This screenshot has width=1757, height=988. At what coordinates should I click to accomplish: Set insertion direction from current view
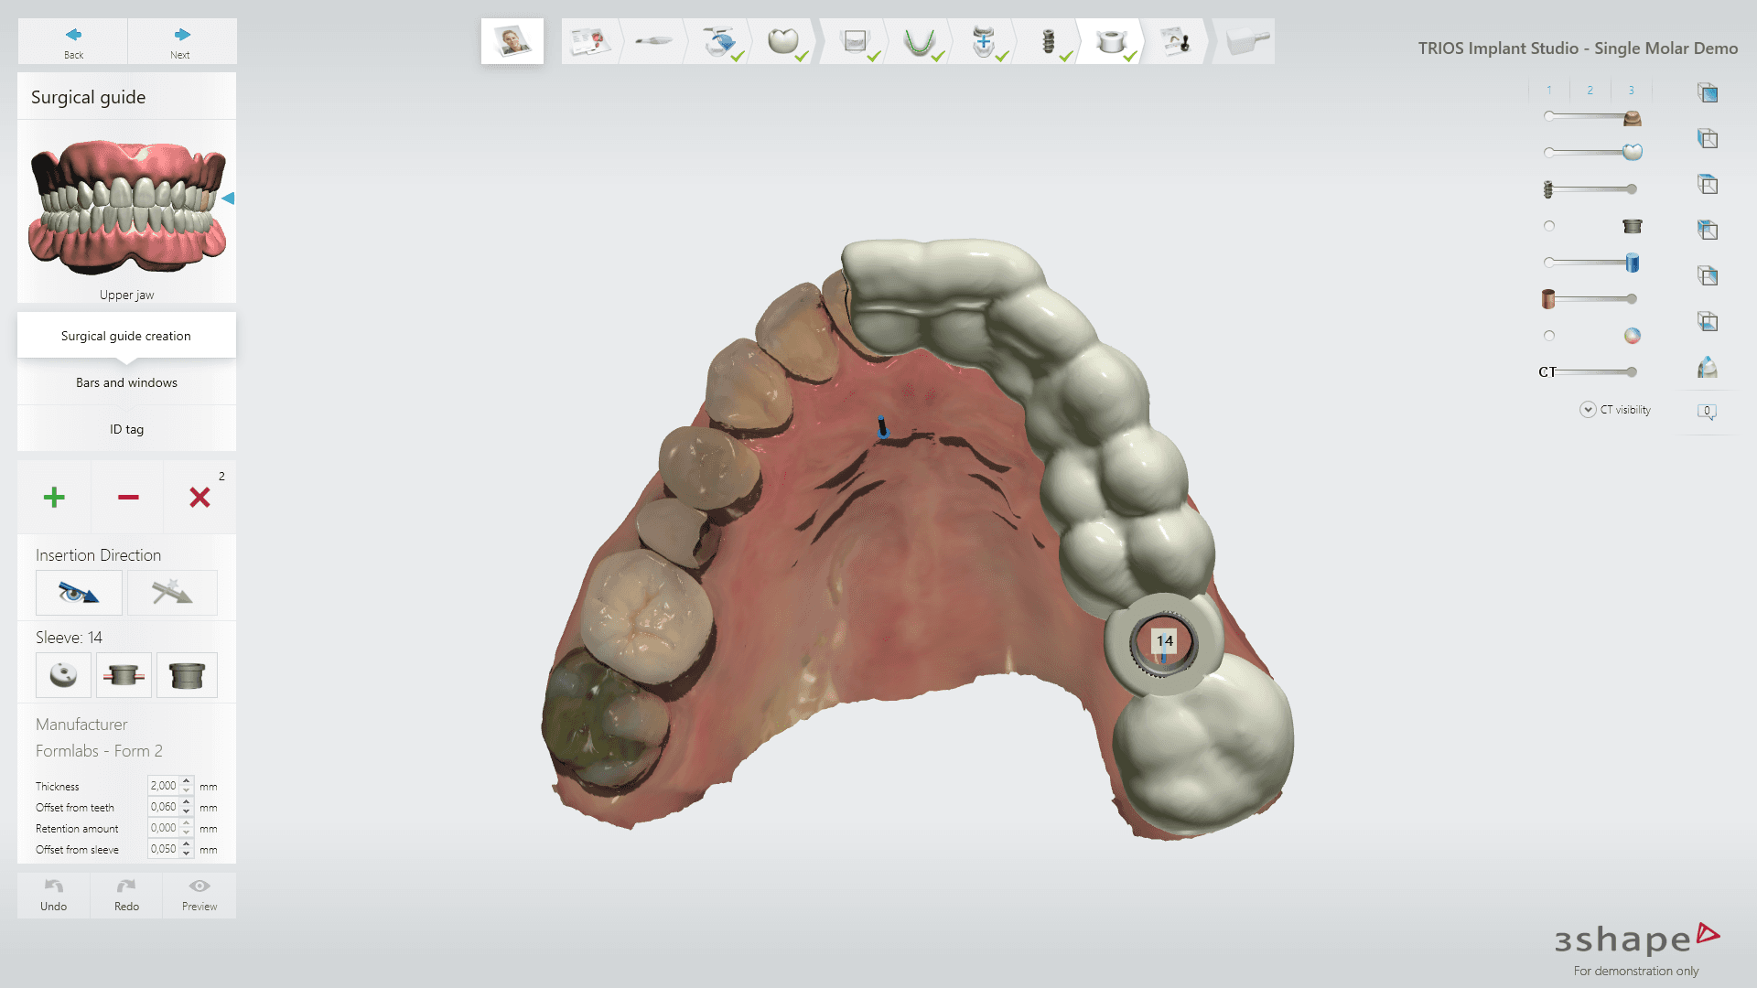79,593
